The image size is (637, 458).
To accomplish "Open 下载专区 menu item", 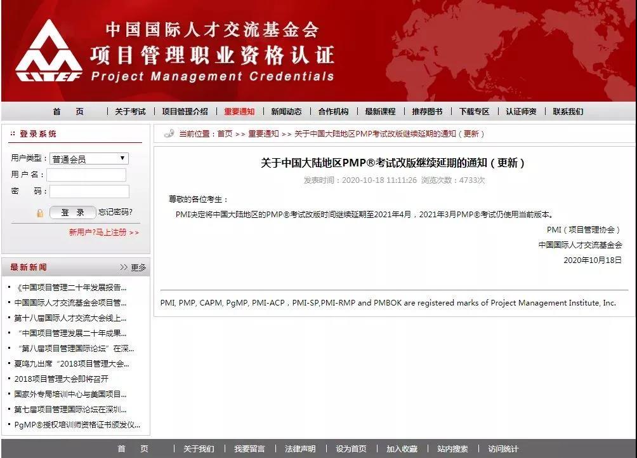I will [x=474, y=111].
